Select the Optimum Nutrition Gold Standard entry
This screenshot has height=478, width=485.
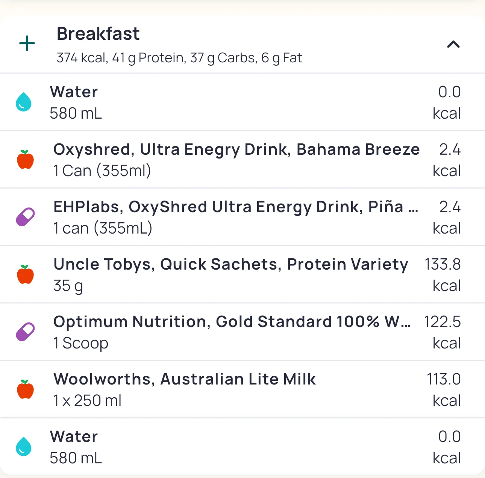pyautogui.click(x=232, y=322)
